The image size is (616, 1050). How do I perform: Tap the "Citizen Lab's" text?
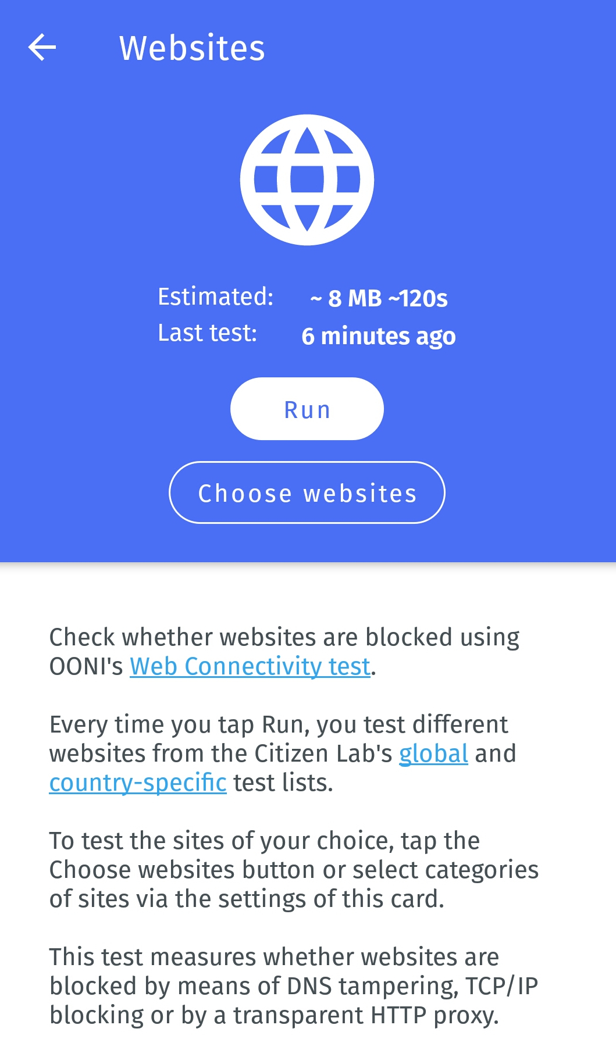click(x=323, y=753)
